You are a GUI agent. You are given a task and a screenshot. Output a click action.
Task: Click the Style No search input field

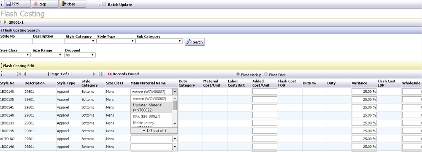(16, 41)
